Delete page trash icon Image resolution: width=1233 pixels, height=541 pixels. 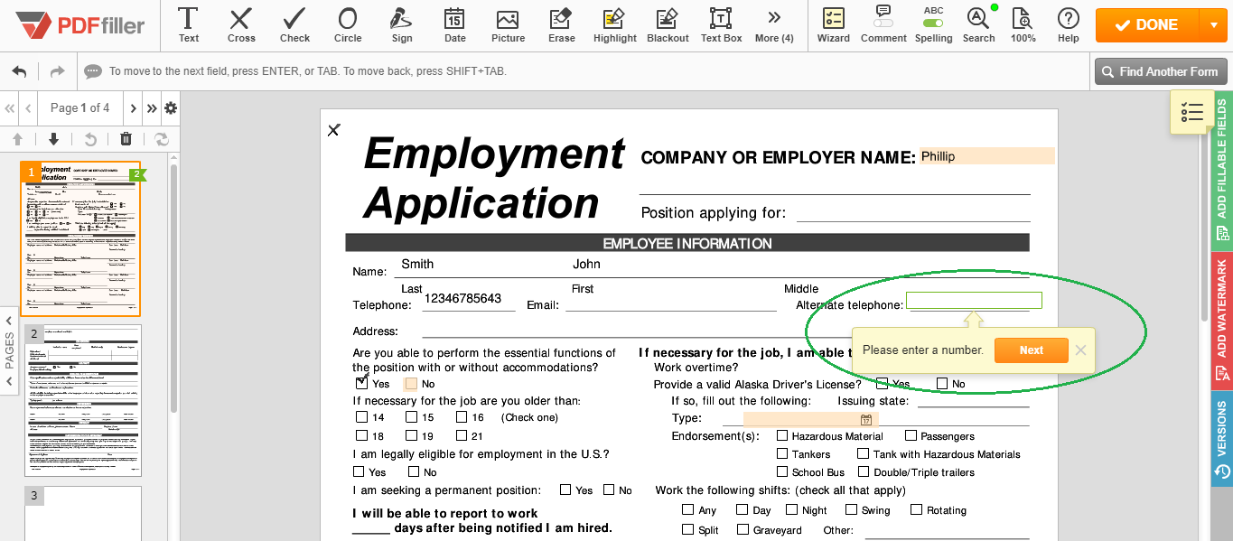(126, 139)
